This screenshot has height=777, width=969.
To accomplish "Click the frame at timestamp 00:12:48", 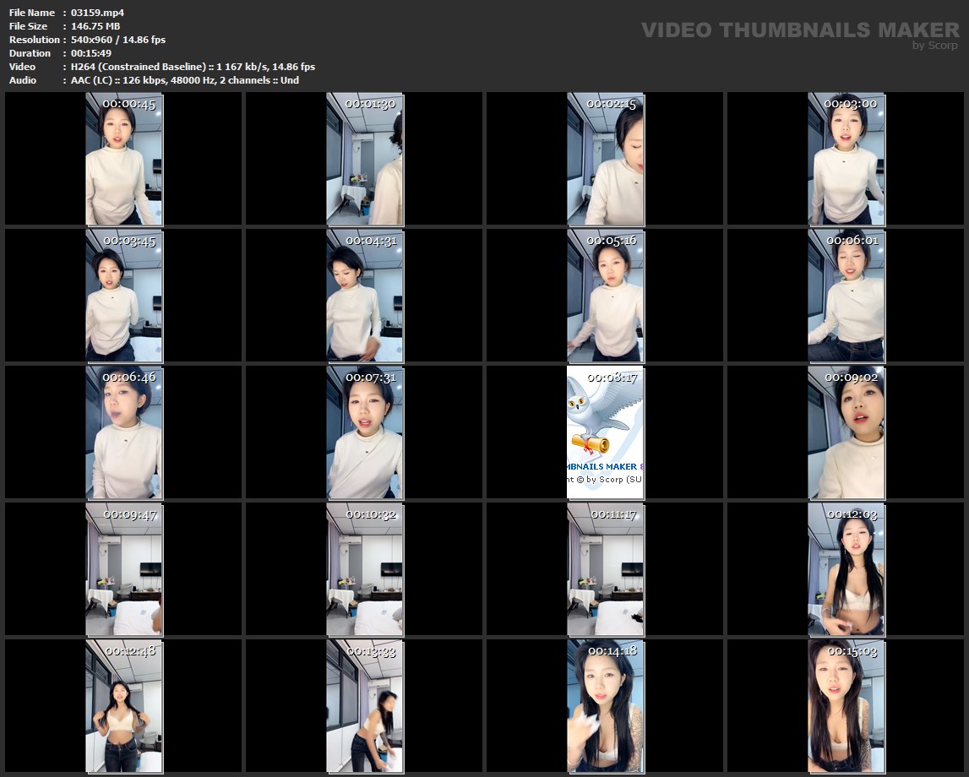I will [123, 706].
